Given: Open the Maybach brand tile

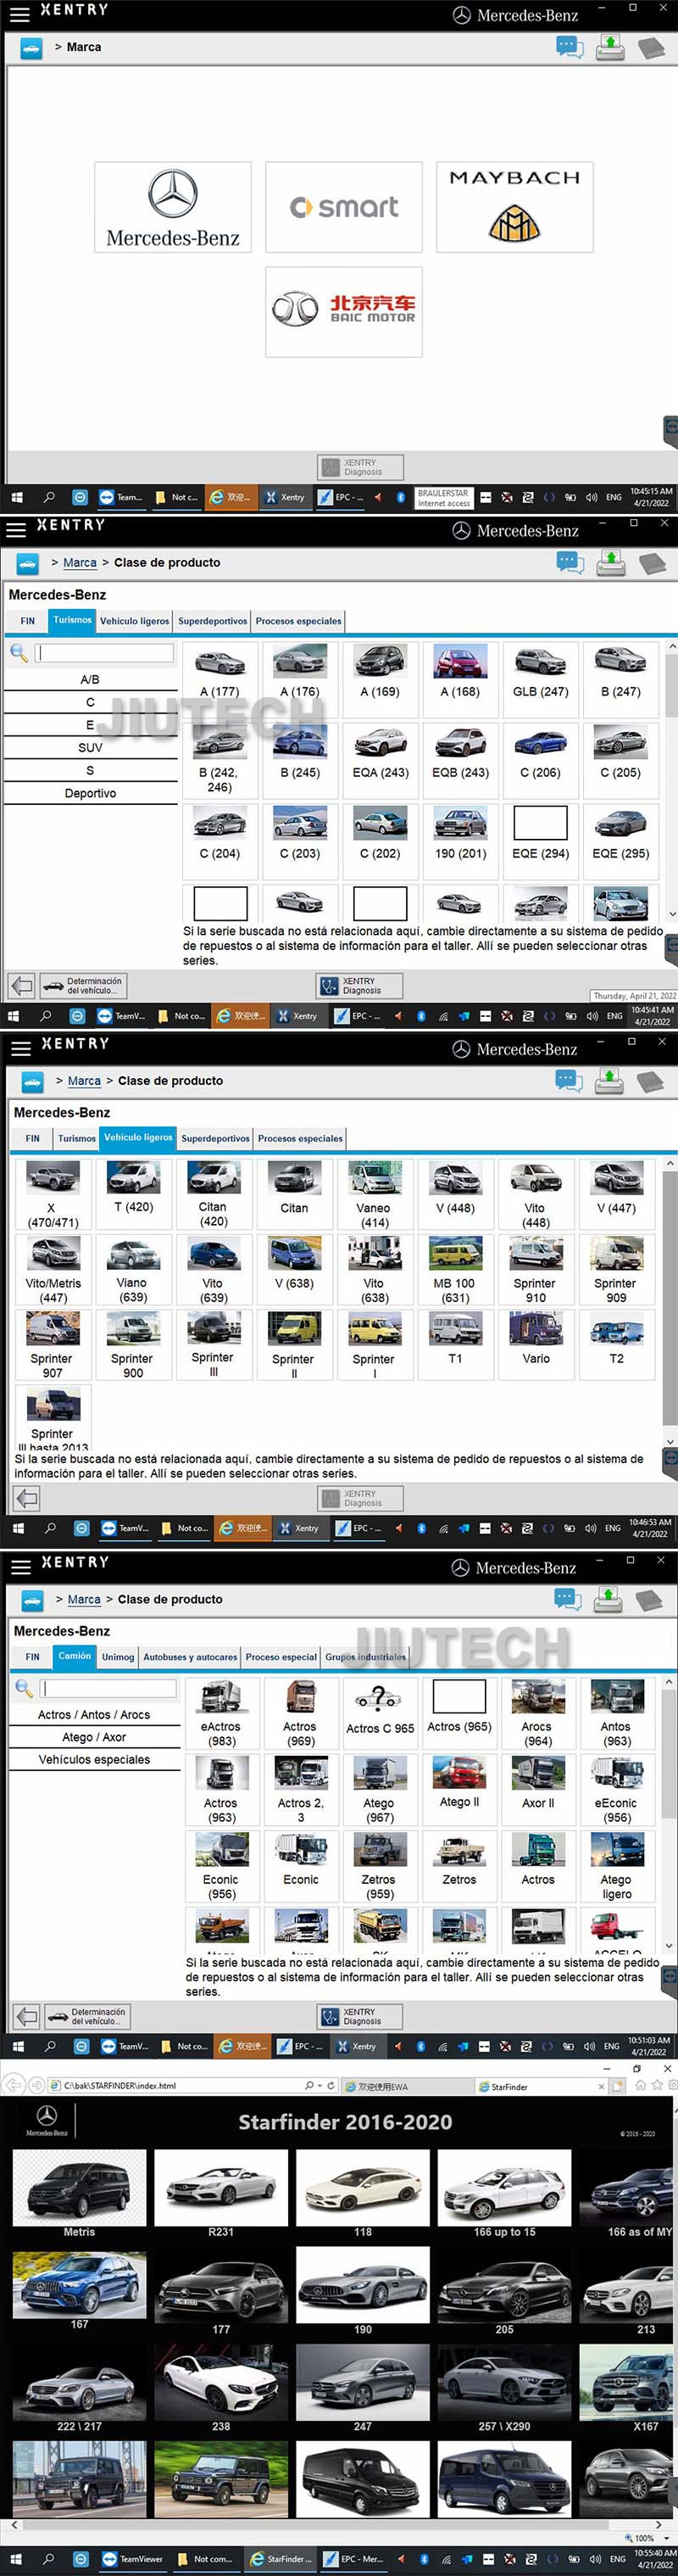Looking at the screenshot, I should click(514, 207).
